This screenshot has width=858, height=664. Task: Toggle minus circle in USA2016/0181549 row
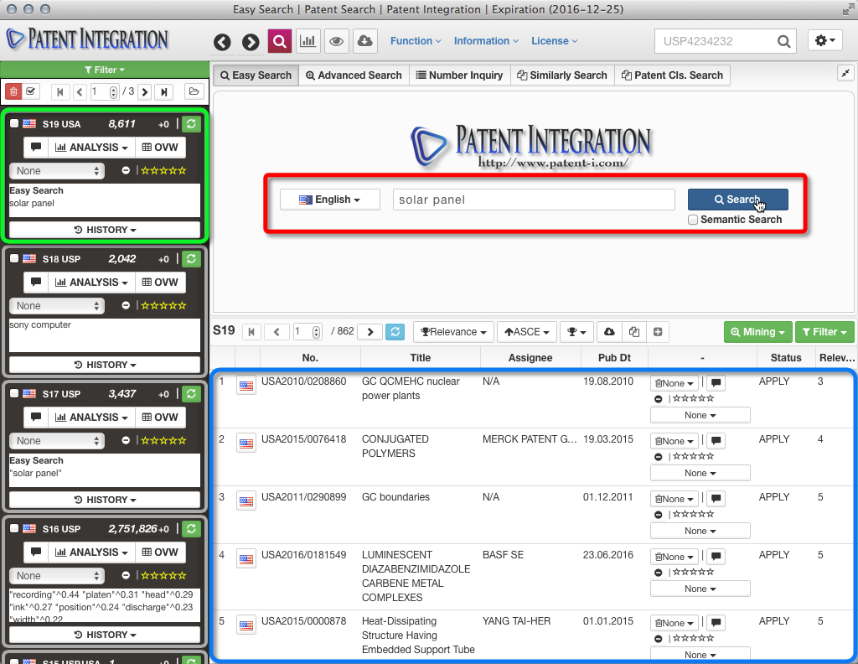pos(659,573)
